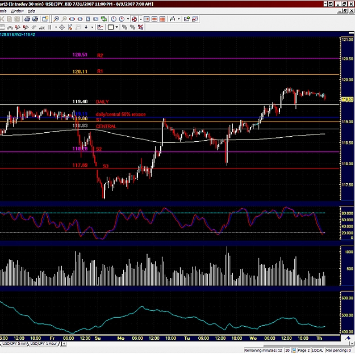This screenshot has width=355, height=354.
Task: Click the first clock time-interval icon
Action: point(114,19)
